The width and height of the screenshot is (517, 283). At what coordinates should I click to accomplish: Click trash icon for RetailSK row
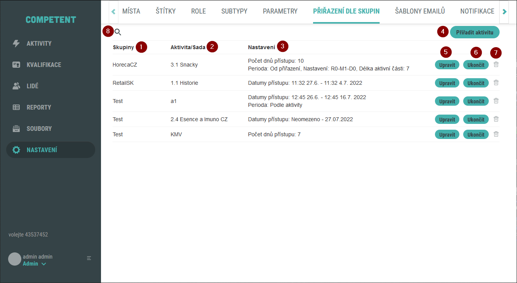pyautogui.click(x=496, y=82)
